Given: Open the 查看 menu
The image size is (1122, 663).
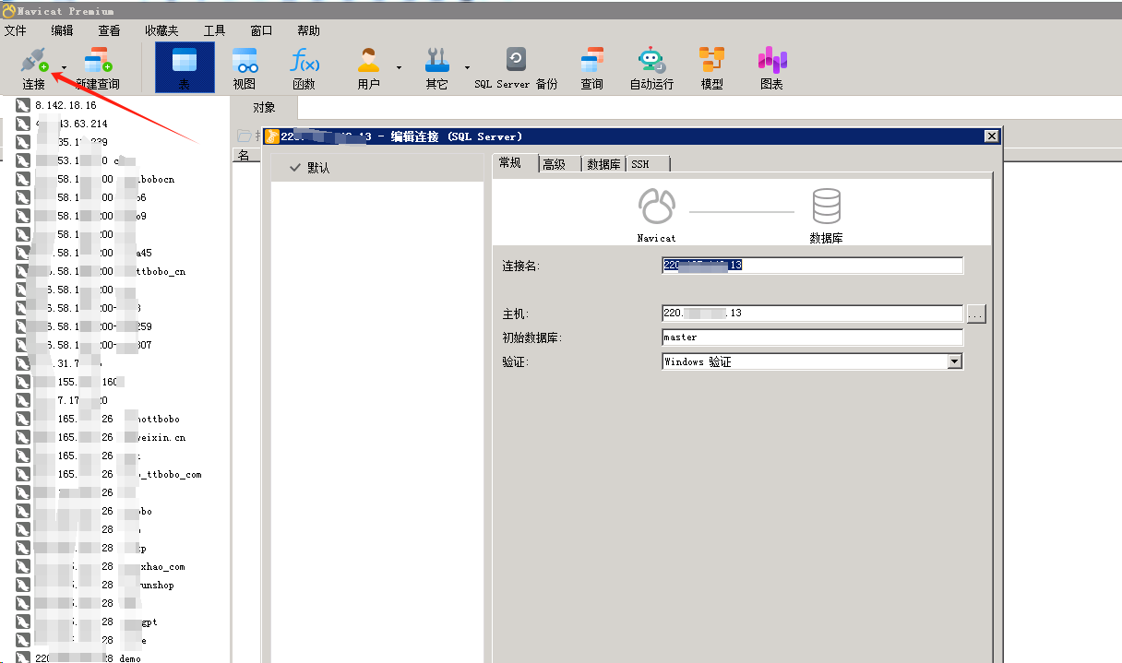Looking at the screenshot, I should point(109,30).
